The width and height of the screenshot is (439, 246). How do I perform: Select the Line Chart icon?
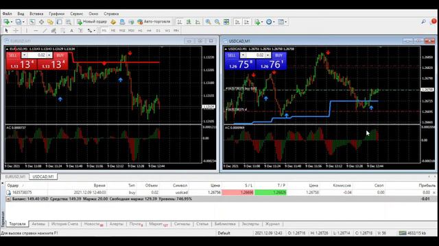point(198,22)
